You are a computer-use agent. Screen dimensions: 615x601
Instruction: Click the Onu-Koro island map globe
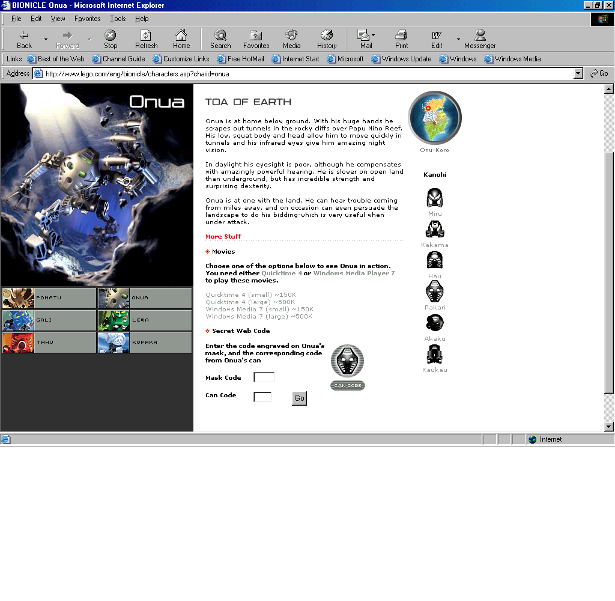point(435,117)
